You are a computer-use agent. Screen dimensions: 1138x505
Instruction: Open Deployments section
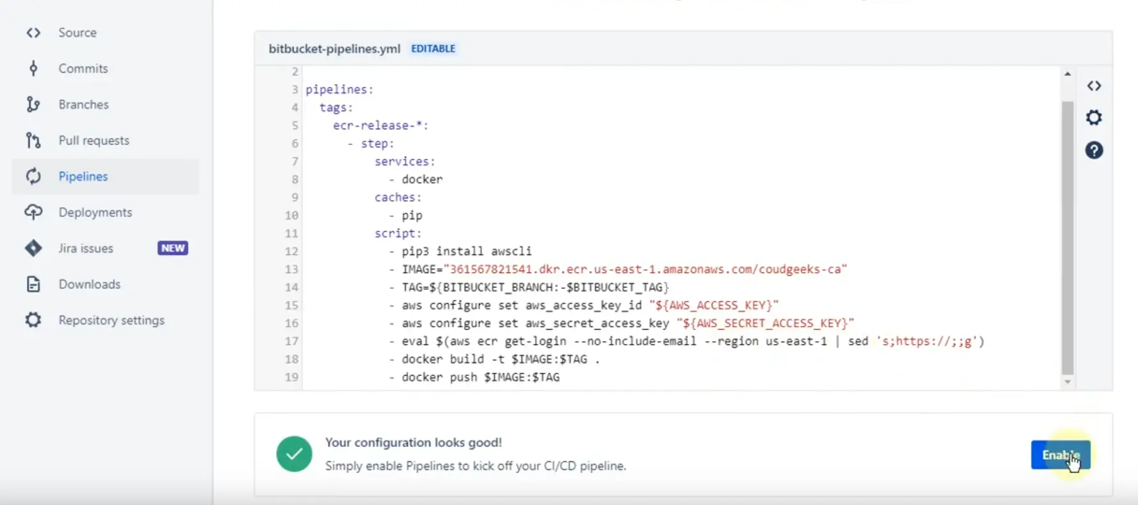(95, 212)
